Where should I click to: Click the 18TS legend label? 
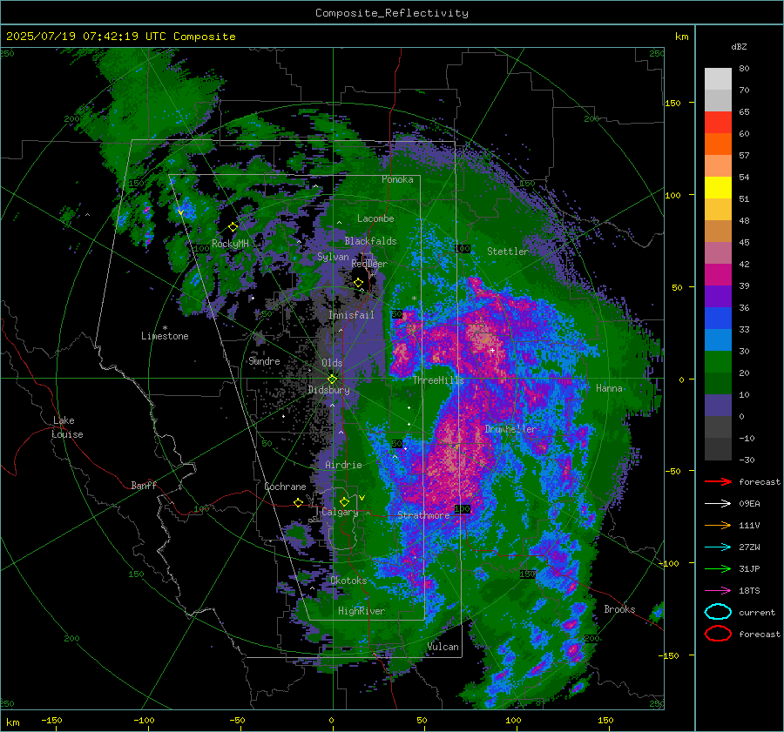pos(749,591)
